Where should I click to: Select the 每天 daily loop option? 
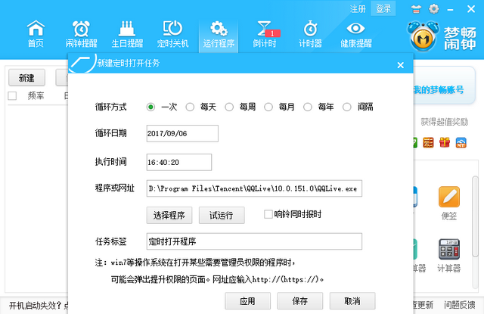click(x=191, y=107)
